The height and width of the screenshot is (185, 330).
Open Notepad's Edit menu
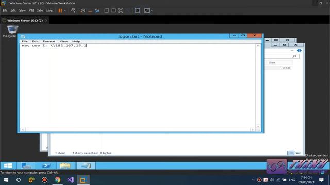tap(35, 41)
